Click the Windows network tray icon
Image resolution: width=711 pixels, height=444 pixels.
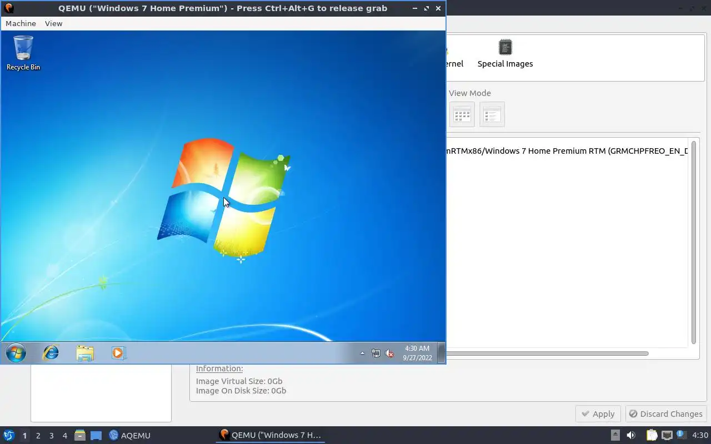coord(376,353)
